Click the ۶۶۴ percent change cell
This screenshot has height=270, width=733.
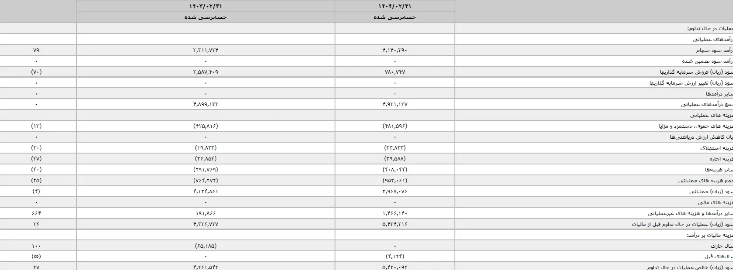click(36, 213)
